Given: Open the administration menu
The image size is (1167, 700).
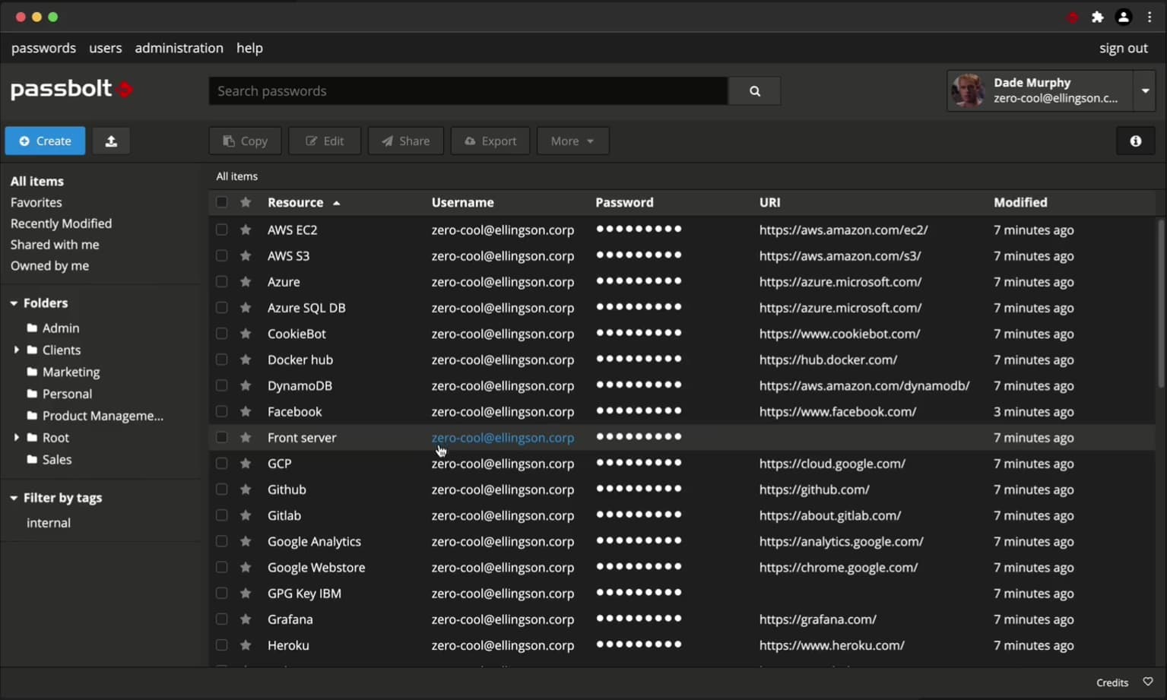Looking at the screenshot, I should pyautogui.click(x=179, y=48).
